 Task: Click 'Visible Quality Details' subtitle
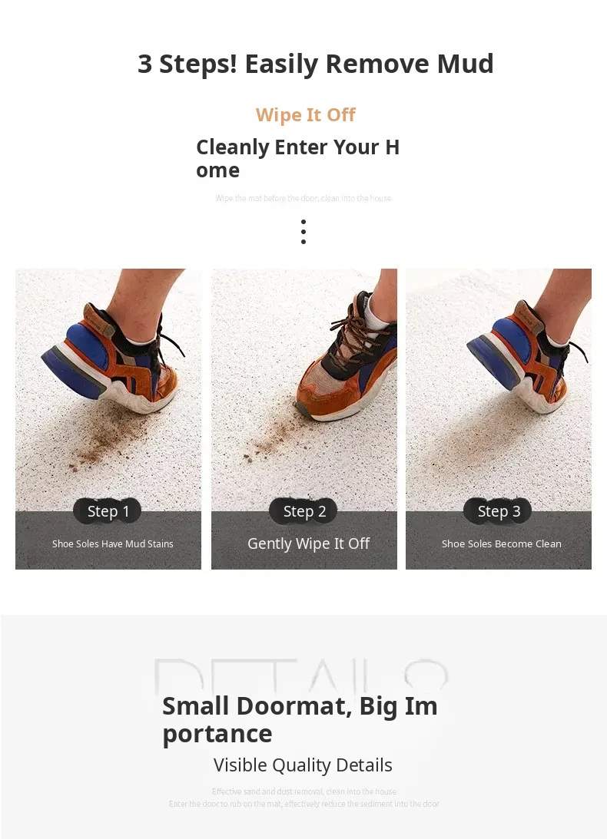[303, 765]
